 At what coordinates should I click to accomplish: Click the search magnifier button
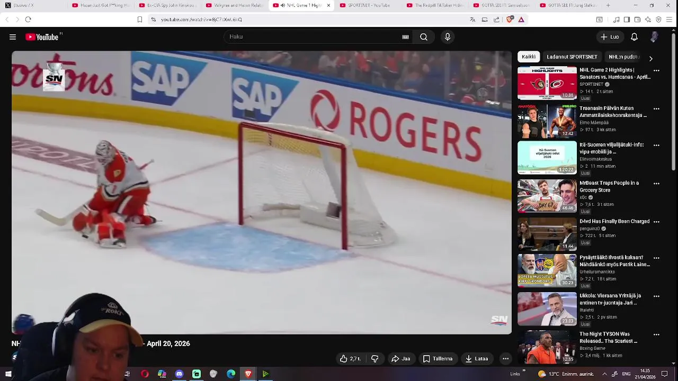(x=424, y=37)
